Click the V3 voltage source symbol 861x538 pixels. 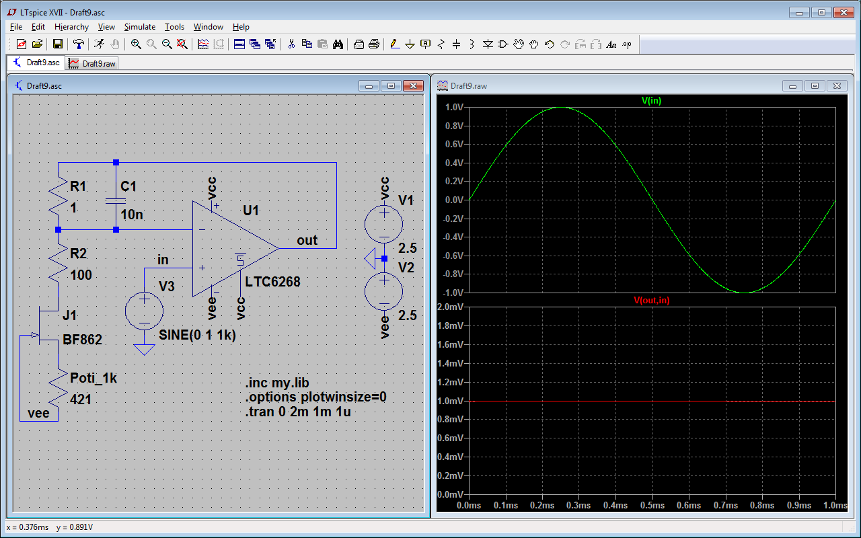pos(145,311)
